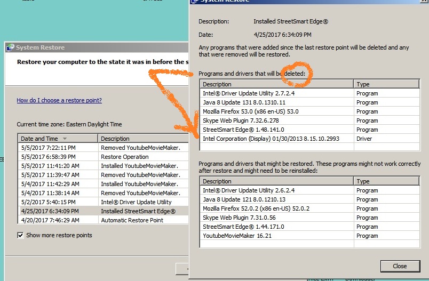The image size is (429, 281).
Task: Select Intel Corporation (Display) driver row
Action: coord(309,139)
